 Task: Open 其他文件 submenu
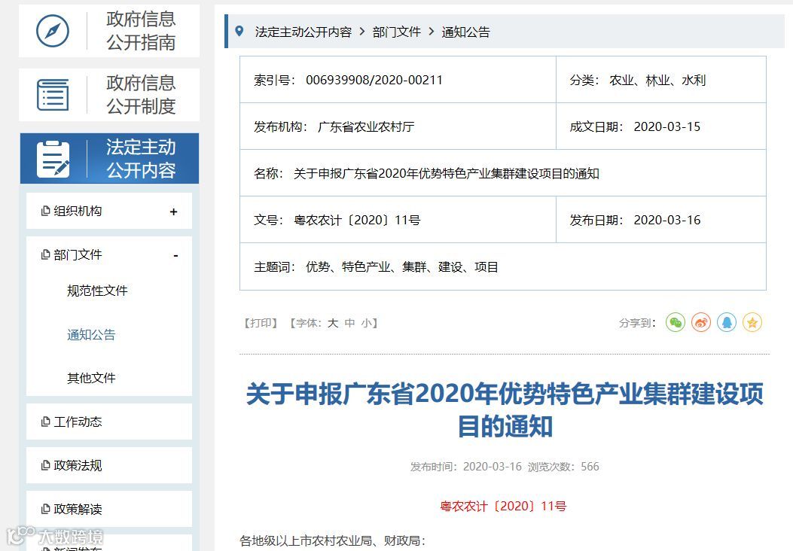[x=91, y=378]
